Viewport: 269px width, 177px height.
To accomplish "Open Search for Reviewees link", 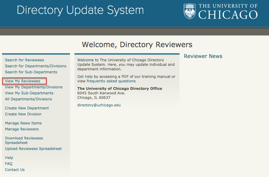I will [24, 60].
